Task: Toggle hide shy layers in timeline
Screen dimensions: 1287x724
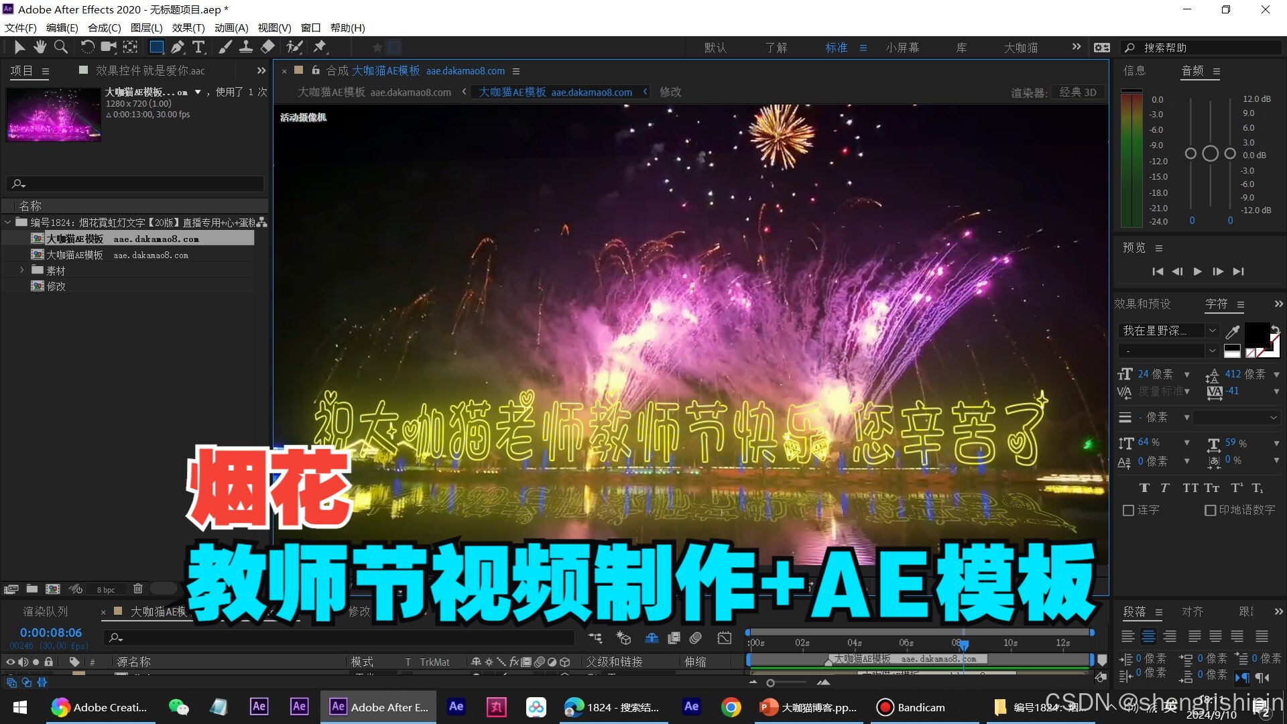Action: [652, 638]
